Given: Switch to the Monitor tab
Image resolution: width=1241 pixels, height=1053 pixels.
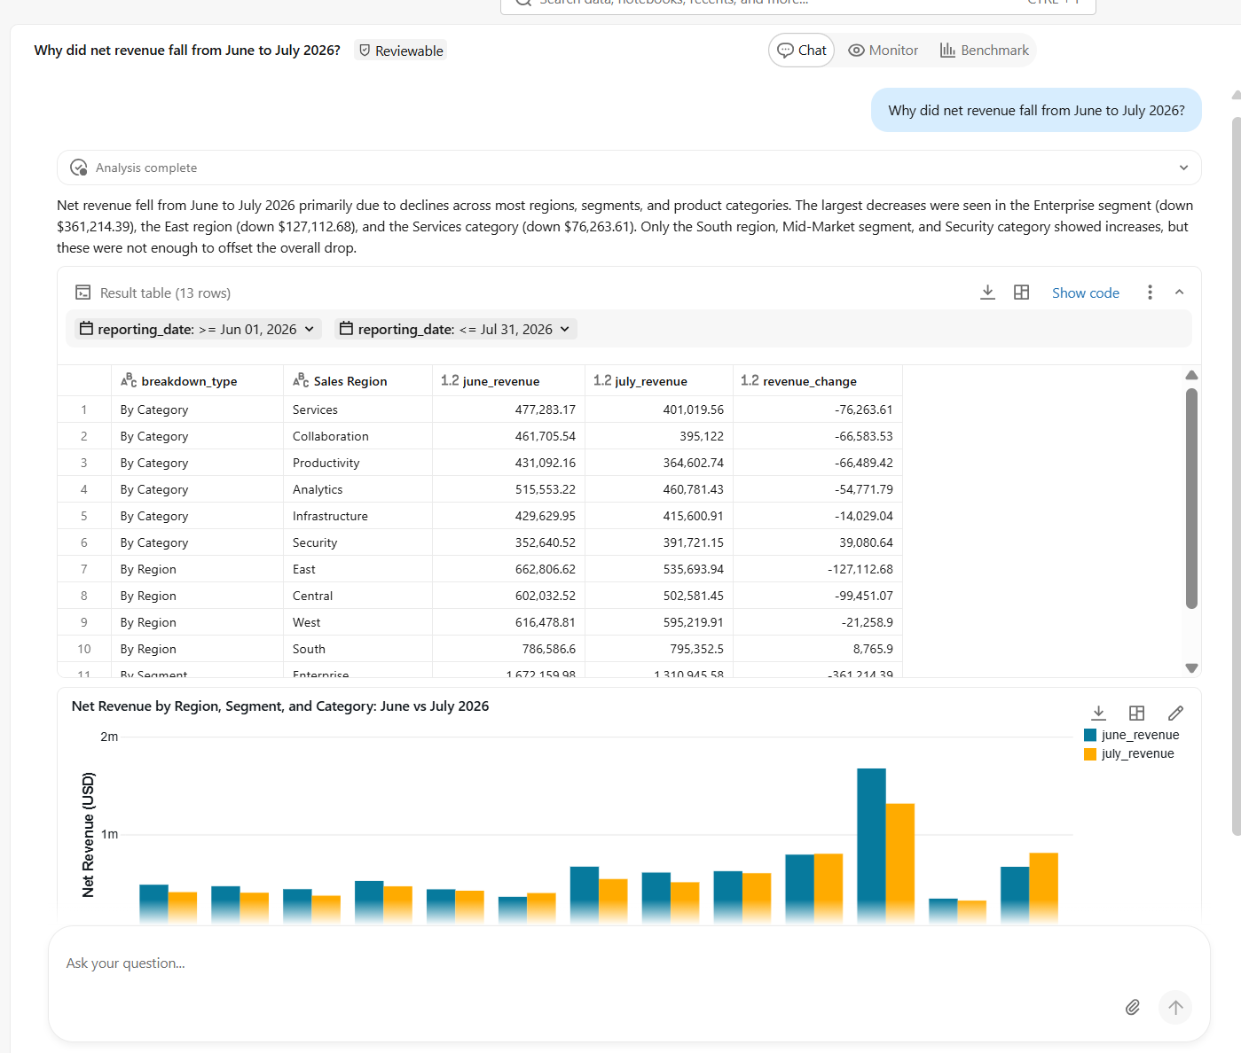Looking at the screenshot, I should (884, 51).
